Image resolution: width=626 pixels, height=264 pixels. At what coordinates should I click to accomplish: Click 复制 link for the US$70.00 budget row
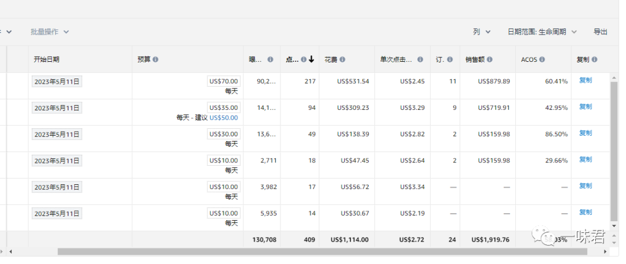[x=585, y=80]
